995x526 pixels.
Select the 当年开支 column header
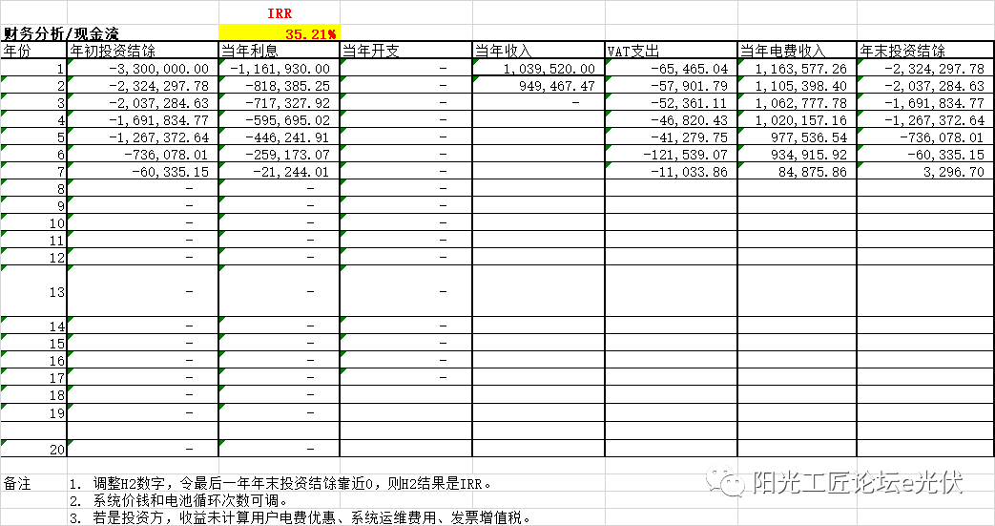click(406, 51)
